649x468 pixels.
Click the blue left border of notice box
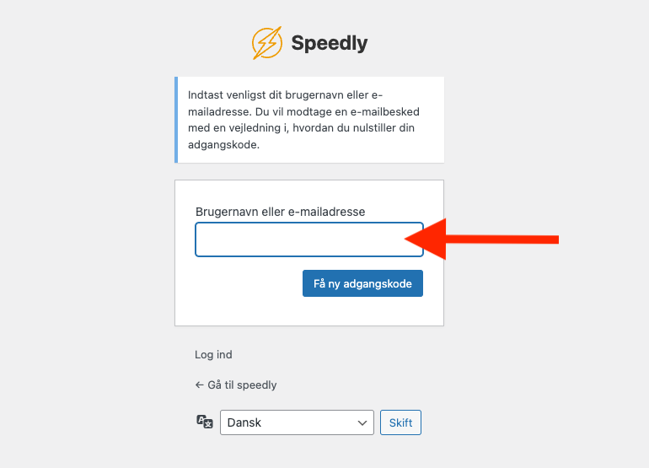pyautogui.click(x=176, y=120)
